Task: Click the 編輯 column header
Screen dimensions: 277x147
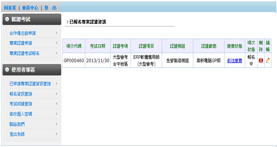Action: [268, 46]
